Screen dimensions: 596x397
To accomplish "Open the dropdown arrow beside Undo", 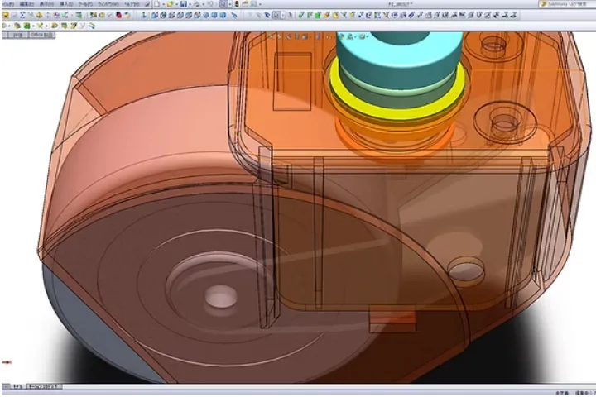I will pyautogui.click(x=217, y=4).
